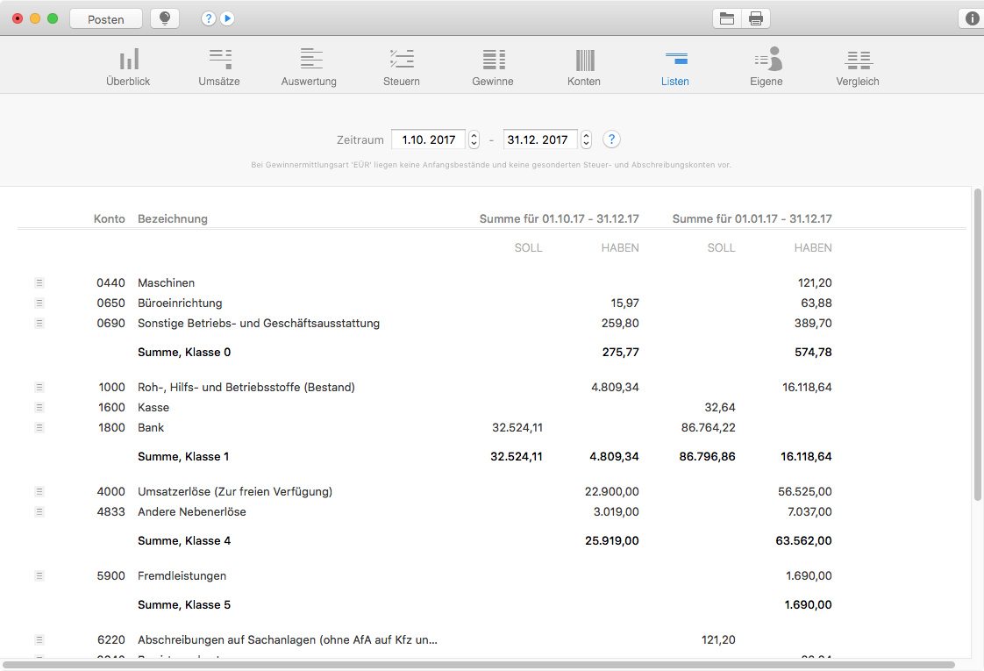Open the Eigene custom reports view
The width and height of the screenshot is (984, 671).
[x=766, y=67]
